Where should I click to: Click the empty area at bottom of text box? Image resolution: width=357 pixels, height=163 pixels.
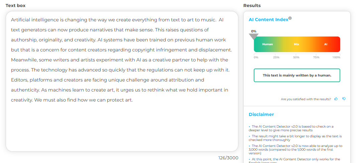pyautogui.click(x=122, y=134)
